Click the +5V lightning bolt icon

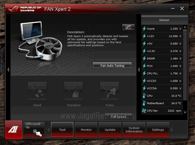point(144,44)
